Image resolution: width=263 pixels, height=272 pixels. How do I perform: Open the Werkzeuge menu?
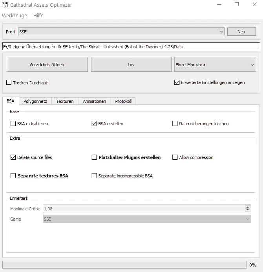tap(15, 15)
